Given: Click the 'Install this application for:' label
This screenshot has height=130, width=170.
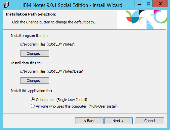Looking at the screenshot, I should (x=31, y=91).
